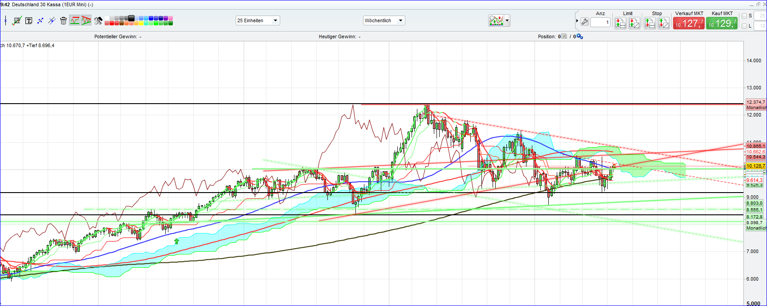Screen dimensions: 767x306
Task: Click the S value input field
Action: [760, 16]
